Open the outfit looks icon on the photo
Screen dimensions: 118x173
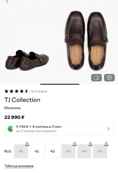[x=109, y=78]
